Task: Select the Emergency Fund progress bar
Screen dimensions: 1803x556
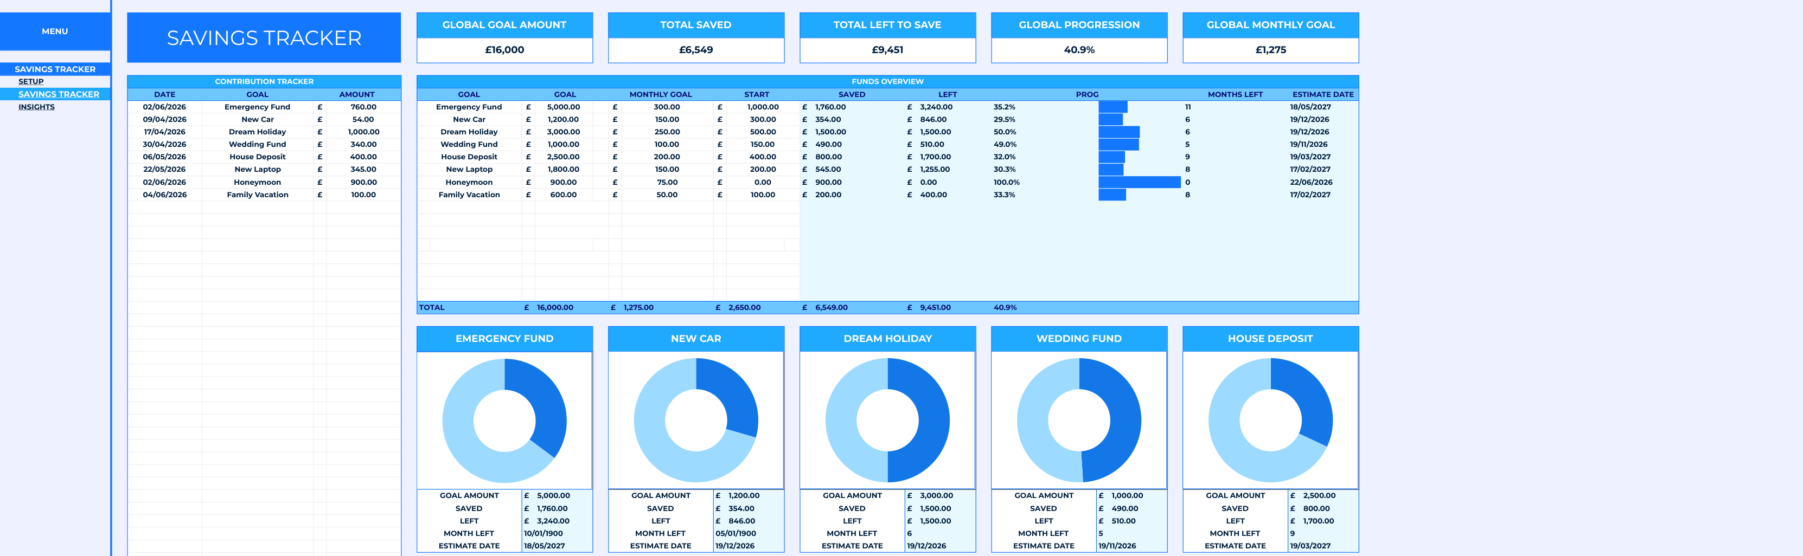Action: [1113, 107]
